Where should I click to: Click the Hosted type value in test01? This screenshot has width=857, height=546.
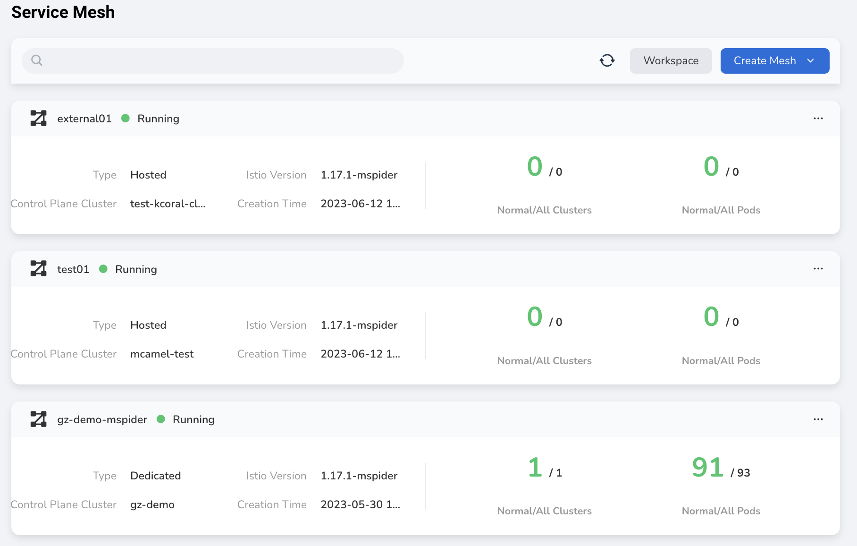(148, 325)
